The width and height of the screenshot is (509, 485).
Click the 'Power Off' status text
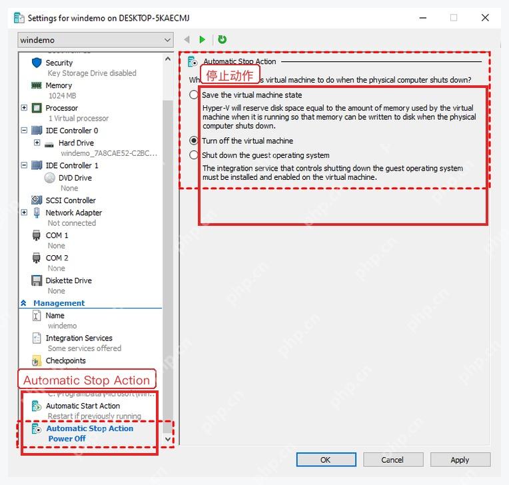[67, 438]
